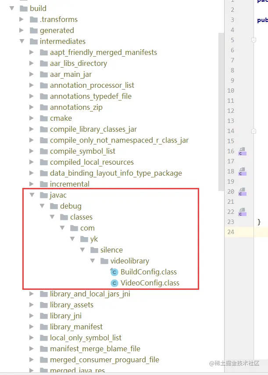Click the incremental folder icon
Viewport: 268px width, 375px height.
click(44, 184)
